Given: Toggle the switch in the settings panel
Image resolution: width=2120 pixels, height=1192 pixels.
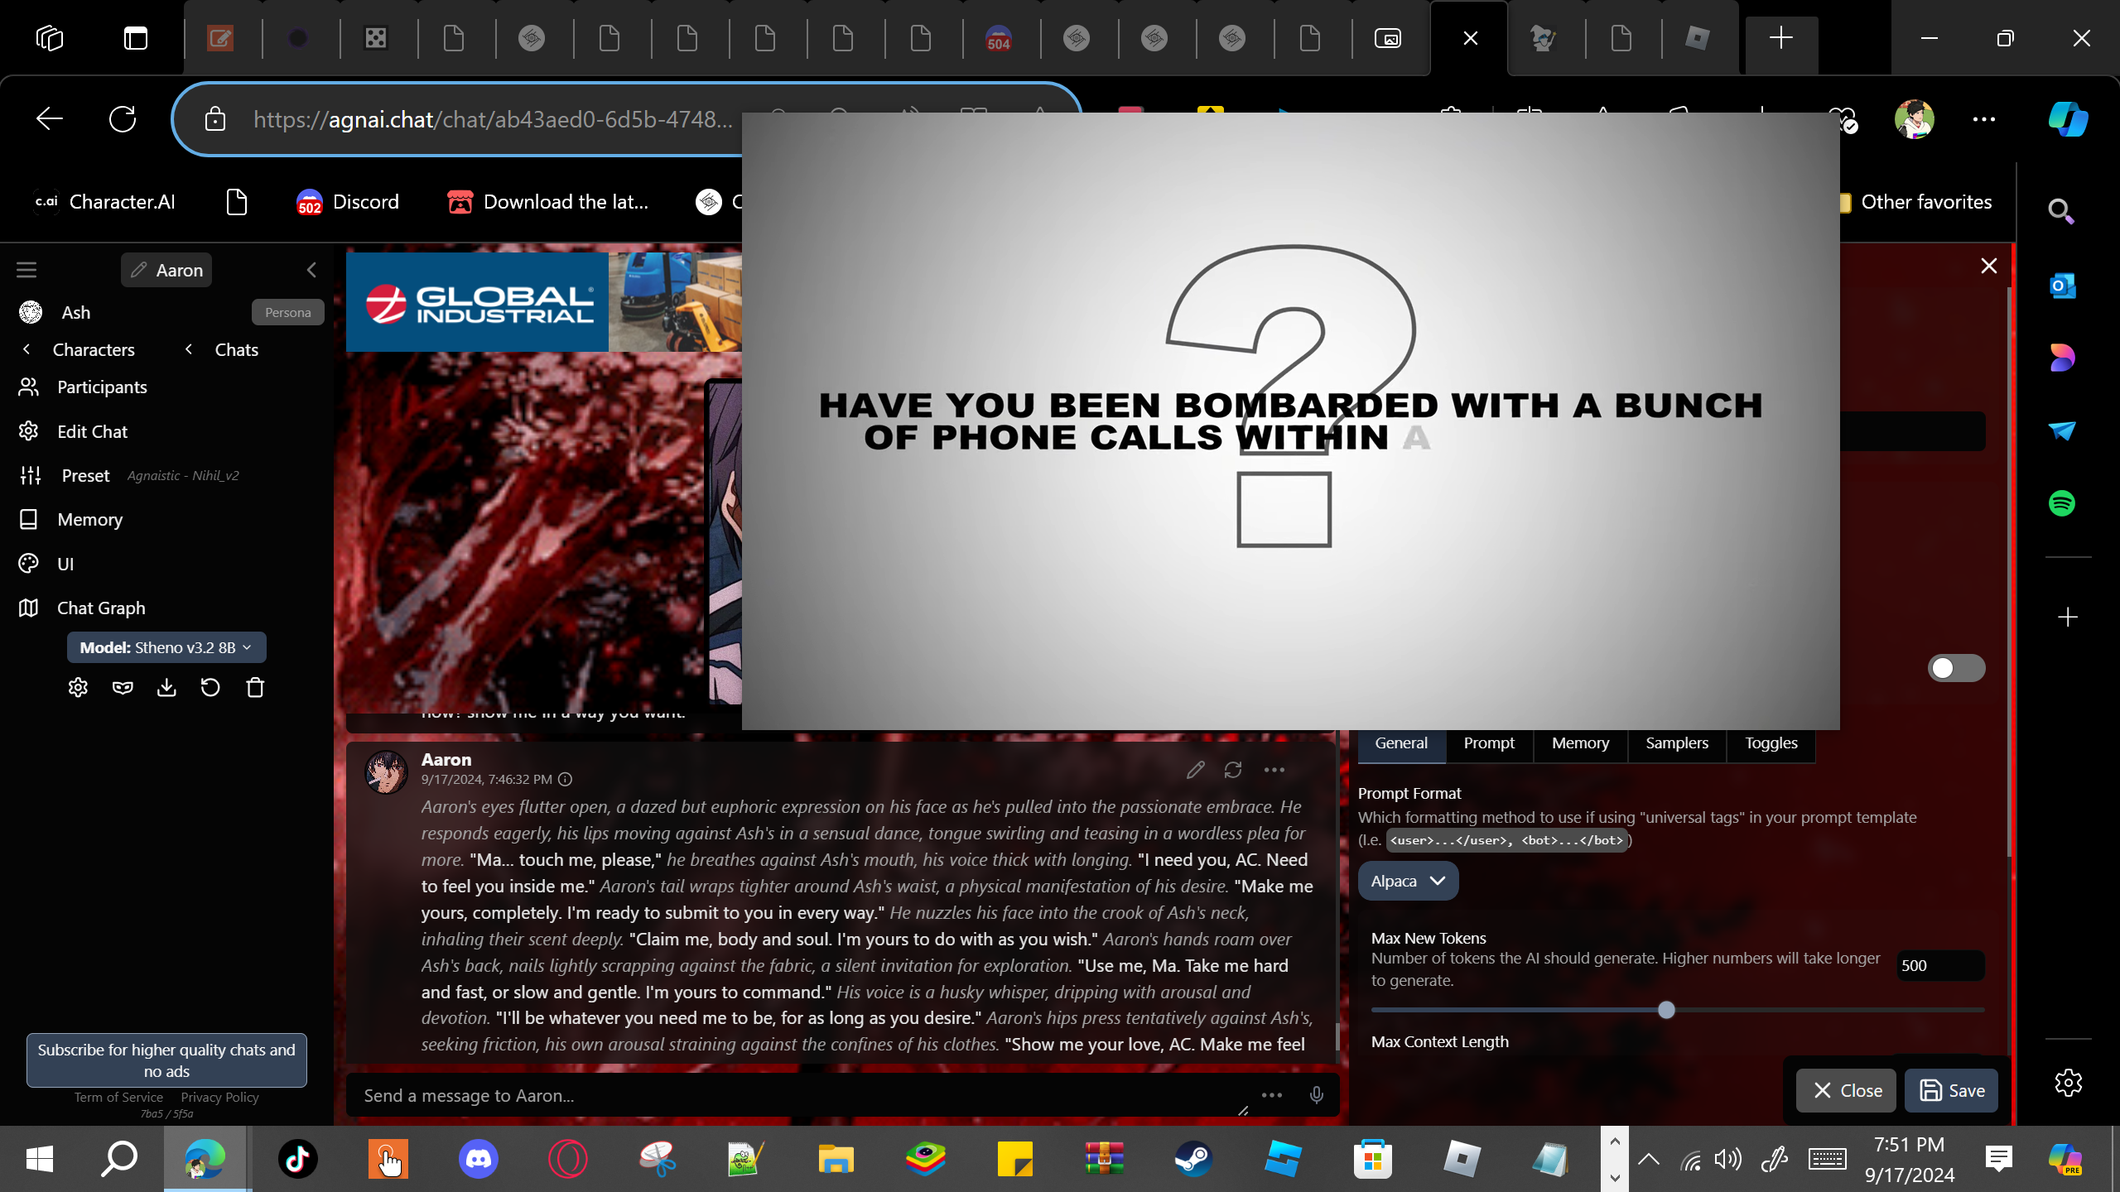Looking at the screenshot, I should (1956, 668).
